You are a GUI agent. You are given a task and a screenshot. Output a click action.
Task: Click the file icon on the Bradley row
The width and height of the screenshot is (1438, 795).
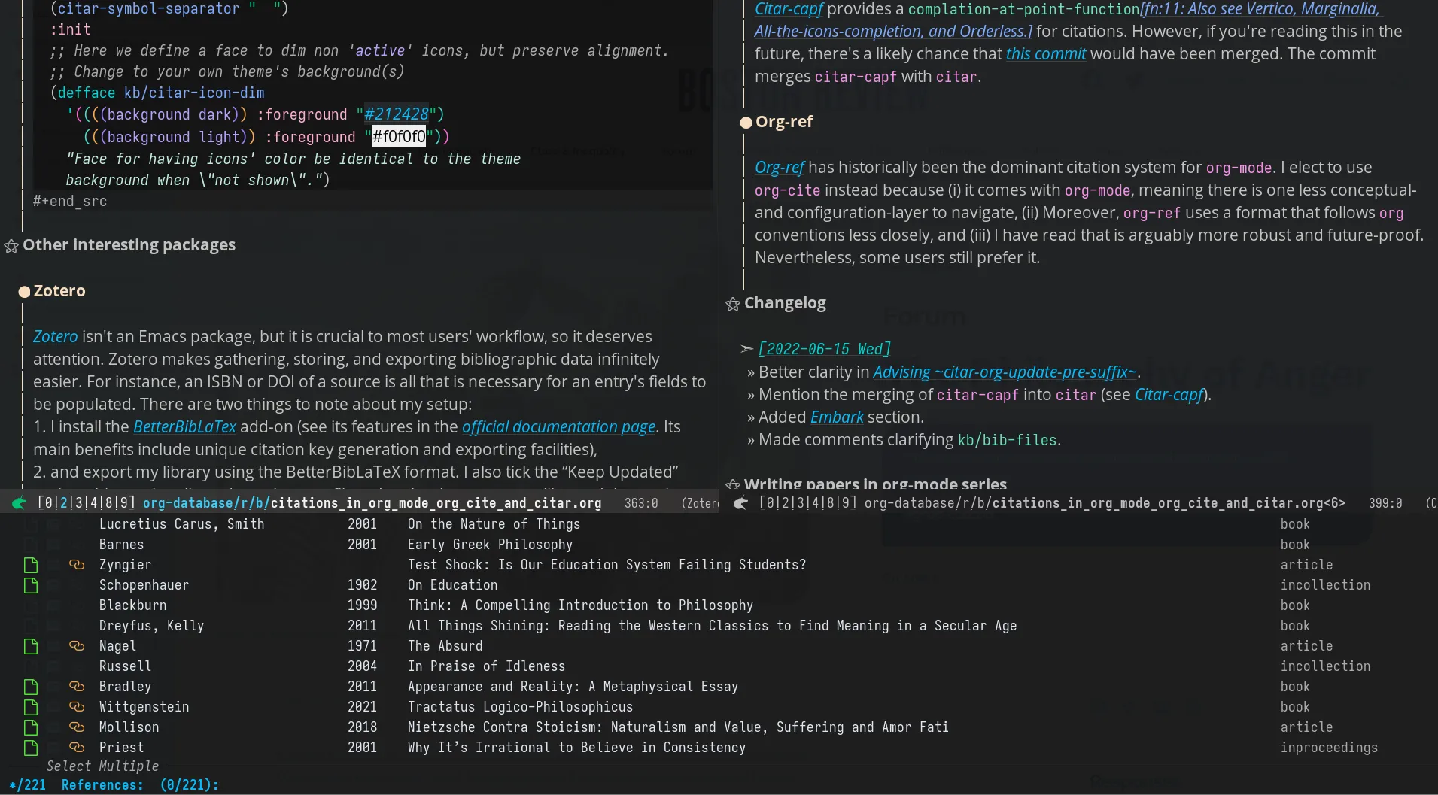click(x=31, y=687)
